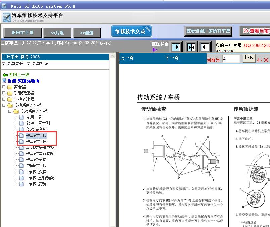Image resolution: width=270 pixels, height=227 pixels.
Task: Click the 手动变速器 folder icon
Action: pyautogui.click(x=10, y=93)
